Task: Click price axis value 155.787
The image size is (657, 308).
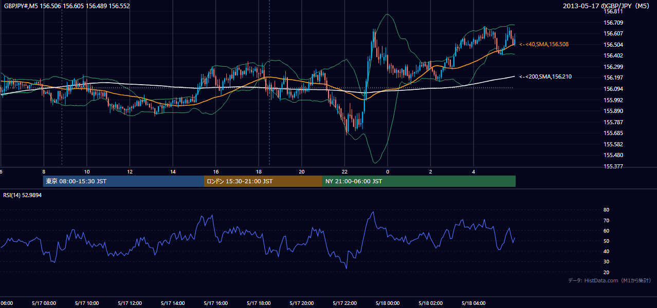Action: pyautogui.click(x=613, y=122)
